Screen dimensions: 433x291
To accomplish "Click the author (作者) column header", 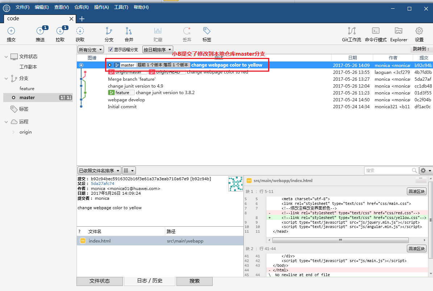I will point(393,58).
